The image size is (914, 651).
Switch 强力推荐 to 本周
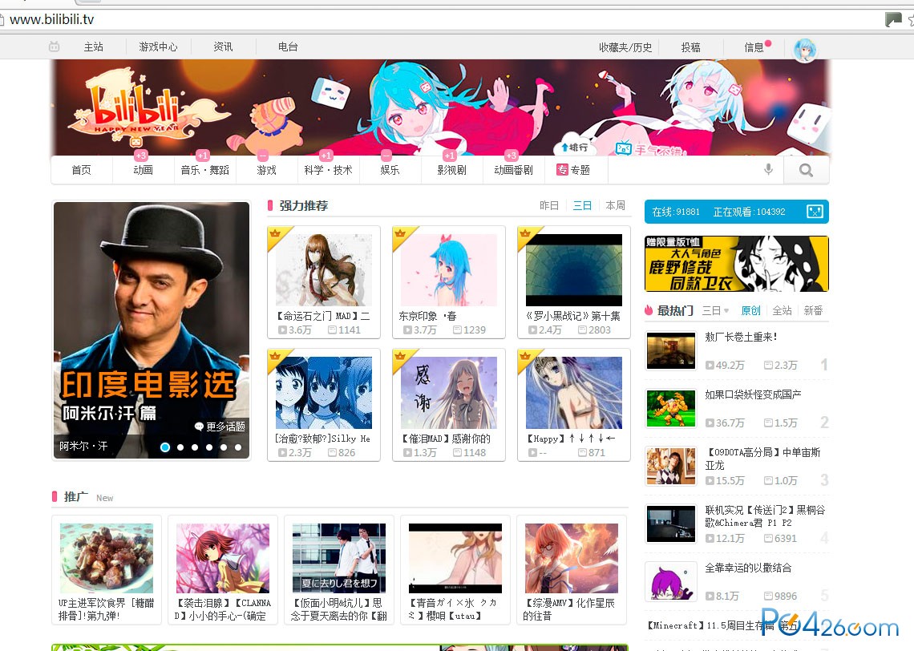tap(615, 206)
